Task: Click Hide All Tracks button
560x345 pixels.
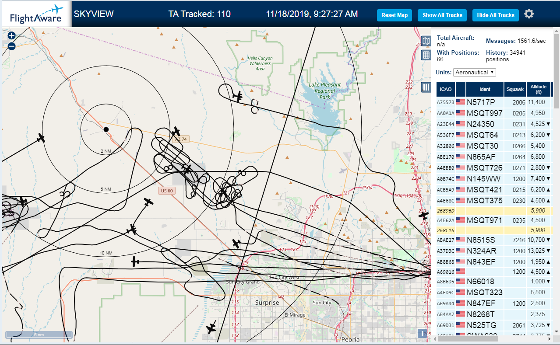Action: click(496, 15)
